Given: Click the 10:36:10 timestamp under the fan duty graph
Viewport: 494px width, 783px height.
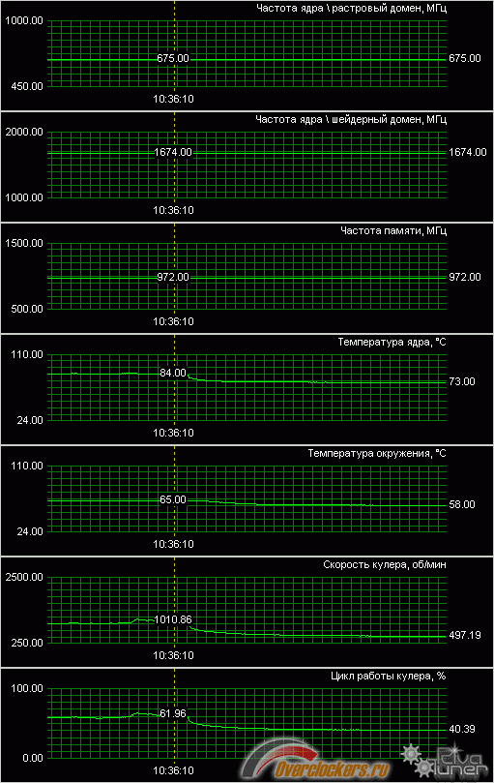Looking at the screenshot, I should click(173, 770).
